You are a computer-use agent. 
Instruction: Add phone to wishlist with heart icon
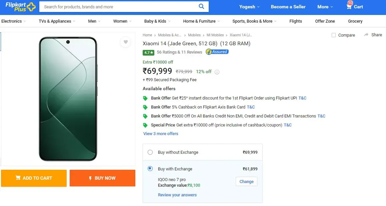point(126,42)
